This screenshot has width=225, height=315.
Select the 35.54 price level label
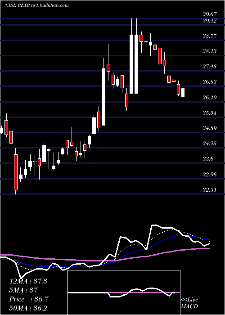[x=210, y=113]
